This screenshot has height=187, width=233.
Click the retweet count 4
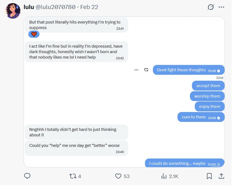[x=80, y=176]
